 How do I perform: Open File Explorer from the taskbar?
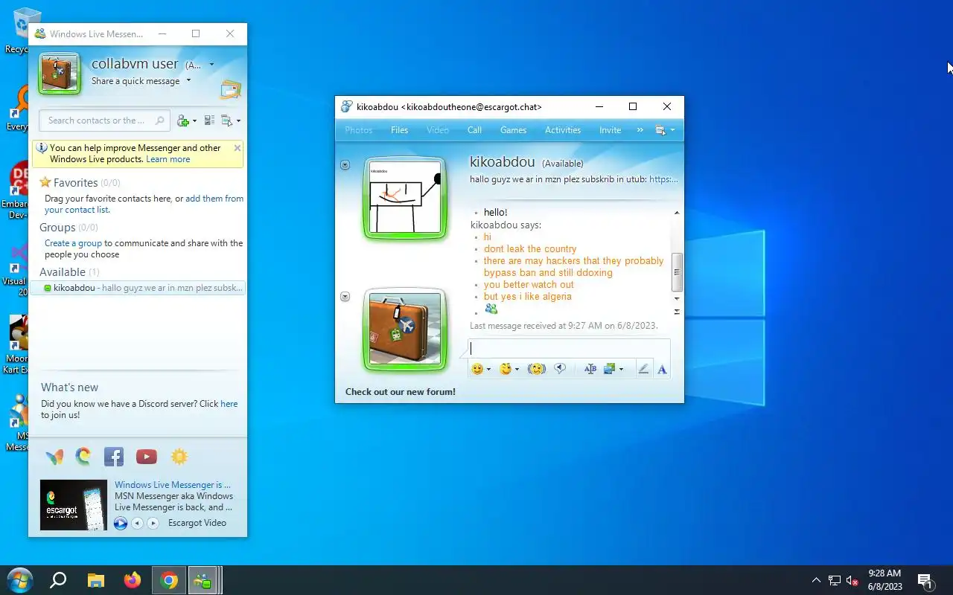click(96, 580)
